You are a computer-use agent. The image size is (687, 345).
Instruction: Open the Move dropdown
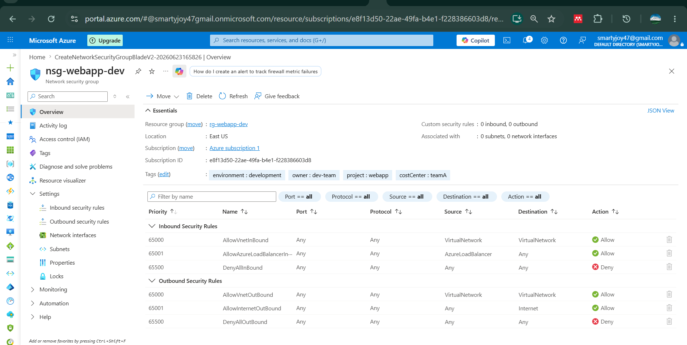point(162,96)
